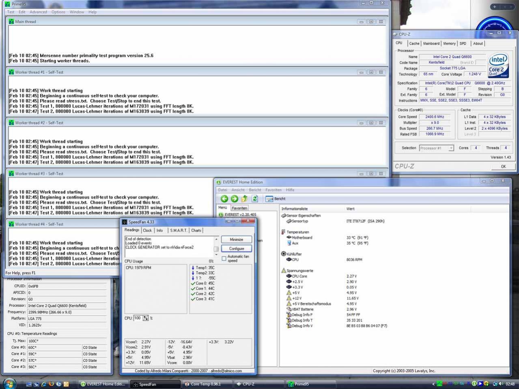Switch to CPU-Z taskbar button

coord(258,384)
